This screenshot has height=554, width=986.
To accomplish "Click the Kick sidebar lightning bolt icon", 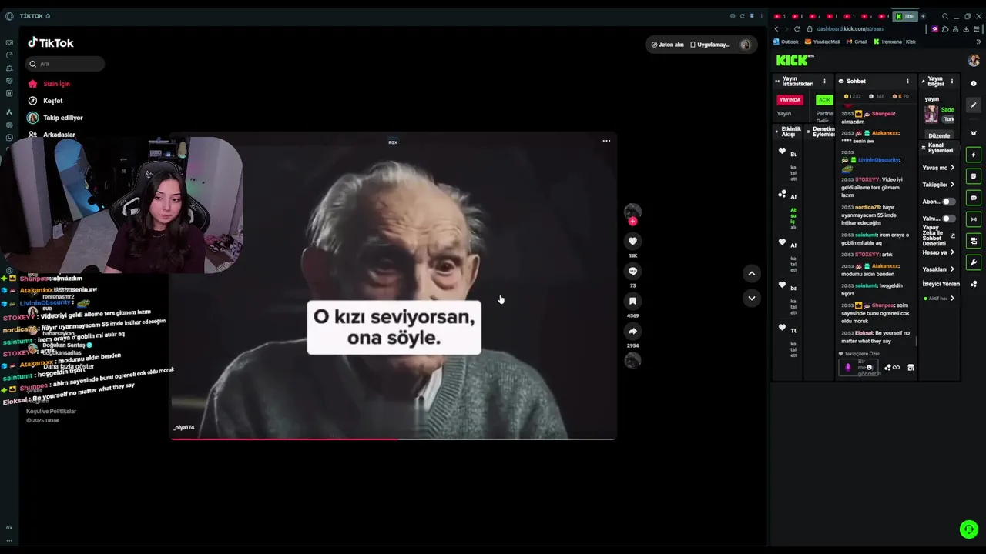I will click(x=974, y=155).
